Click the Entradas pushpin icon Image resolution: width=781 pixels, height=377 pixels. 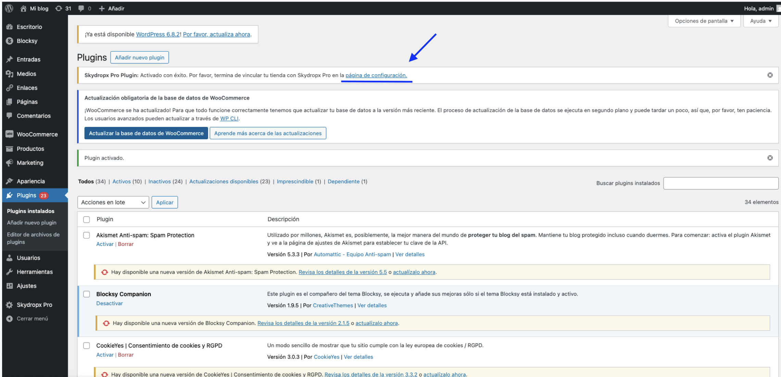coord(10,59)
